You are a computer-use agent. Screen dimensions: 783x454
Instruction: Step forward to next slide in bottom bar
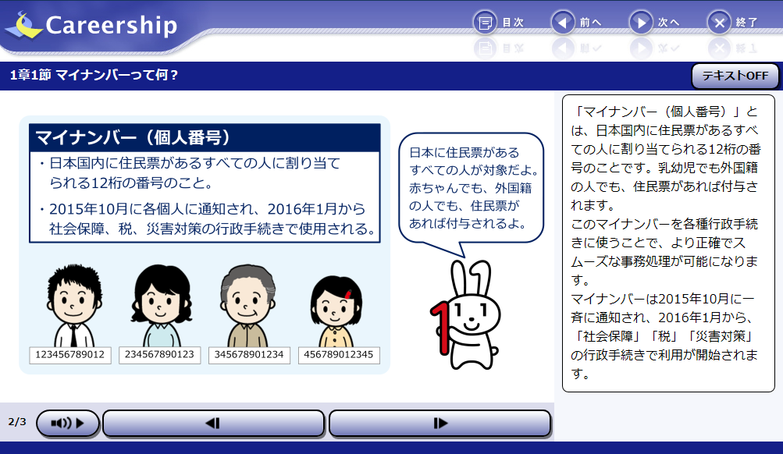coord(440,423)
